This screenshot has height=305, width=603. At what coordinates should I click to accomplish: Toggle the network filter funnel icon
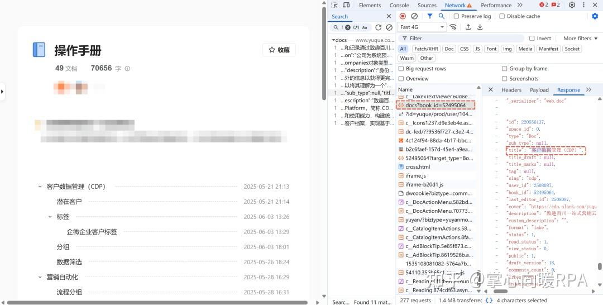coord(429,16)
